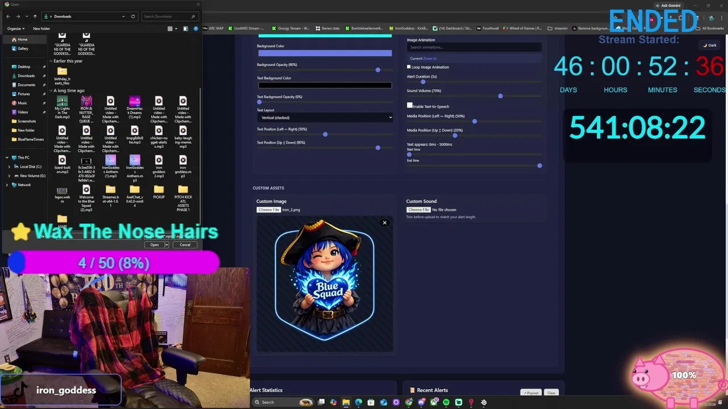728x409 pixels.
Task: Select the baby-laughing-meme.mp3 file
Action: [x=183, y=137]
